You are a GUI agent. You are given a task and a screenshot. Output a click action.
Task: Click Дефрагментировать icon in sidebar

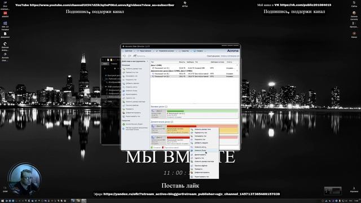124,113
